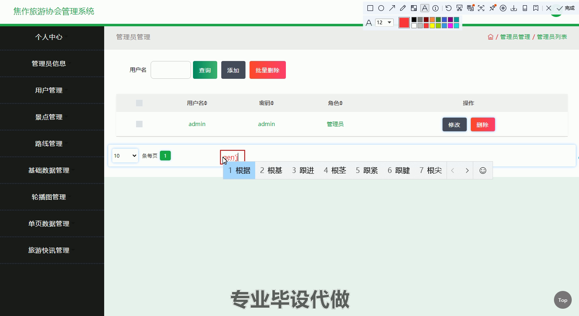Select the mosaic blur tool
Image resolution: width=579 pixels, height=316 pixels.
[413, 8]
